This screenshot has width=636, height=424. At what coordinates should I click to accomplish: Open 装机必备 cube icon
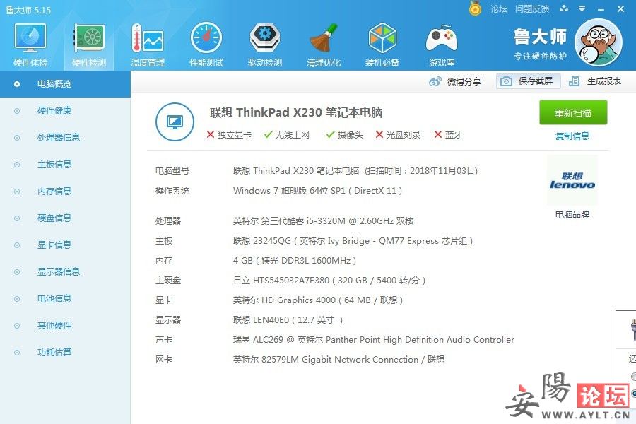point(382,45)
